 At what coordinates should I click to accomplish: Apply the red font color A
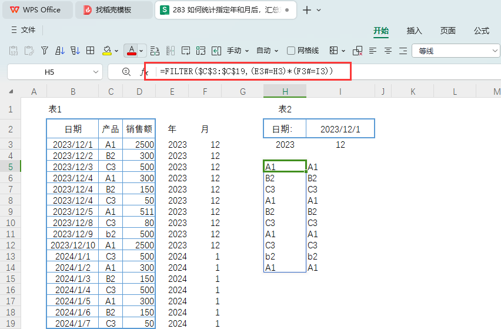point(132,51)
